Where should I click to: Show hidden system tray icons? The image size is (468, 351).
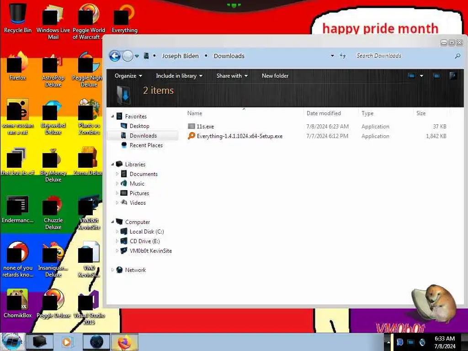tap(388, 342)
